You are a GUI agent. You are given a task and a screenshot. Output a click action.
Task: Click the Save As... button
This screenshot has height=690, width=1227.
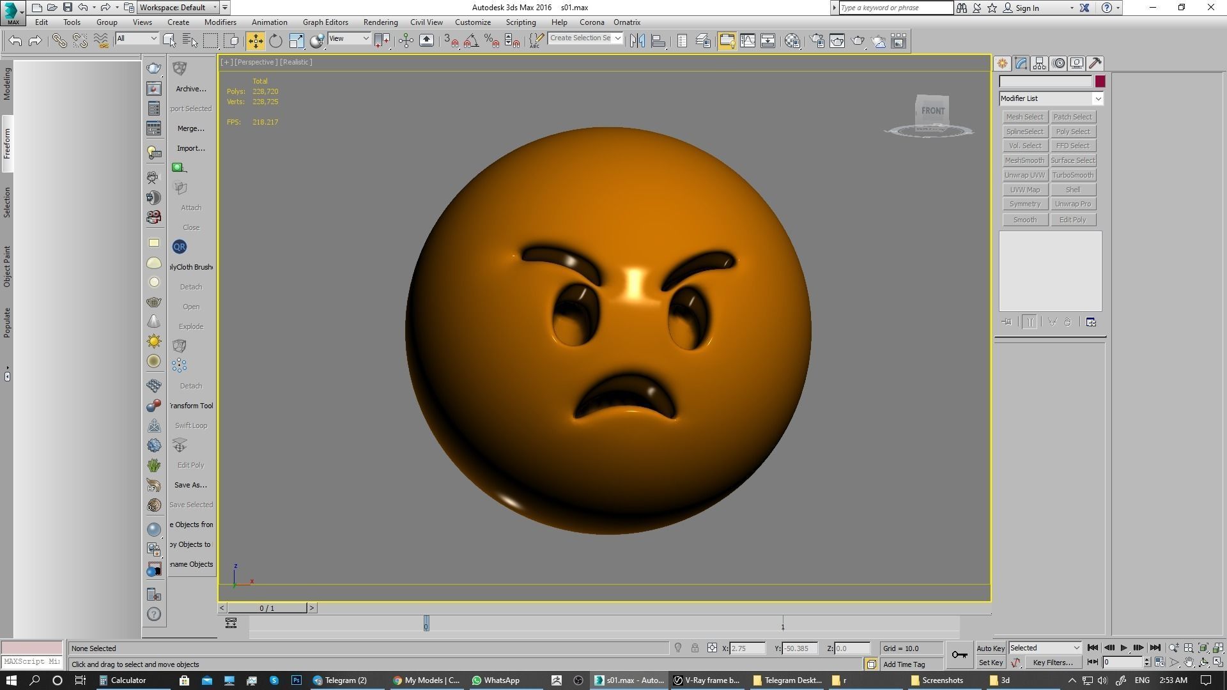(190, 485)
